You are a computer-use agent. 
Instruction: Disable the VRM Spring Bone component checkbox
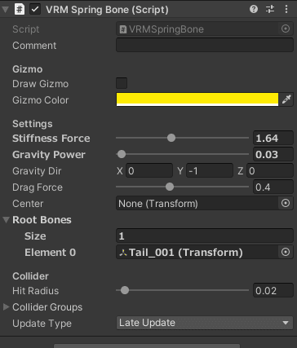click(35, 10)
